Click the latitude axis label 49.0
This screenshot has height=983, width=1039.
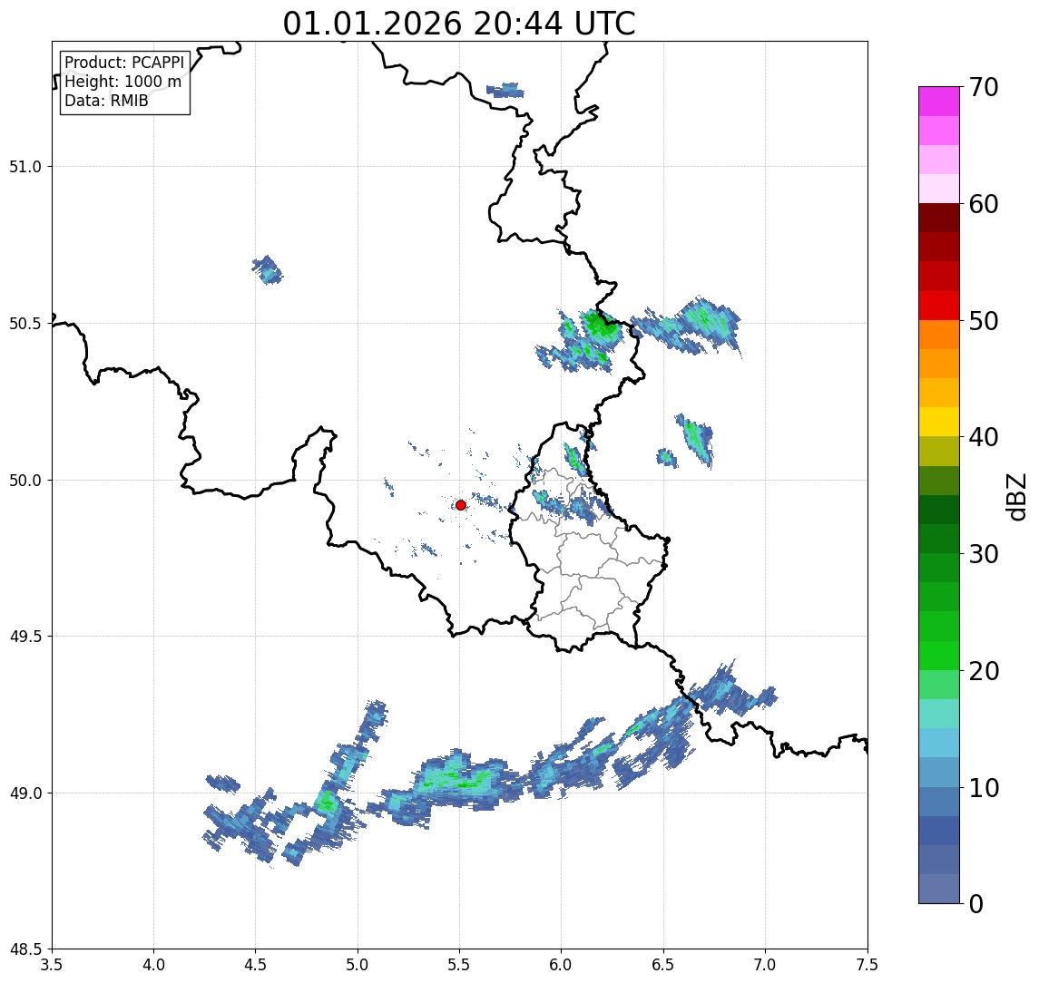[25, 793]
